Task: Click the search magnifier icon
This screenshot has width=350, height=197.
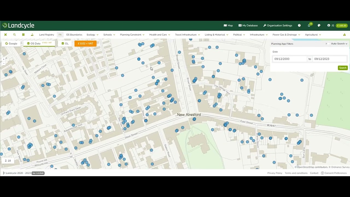Action: click(14, 35)
